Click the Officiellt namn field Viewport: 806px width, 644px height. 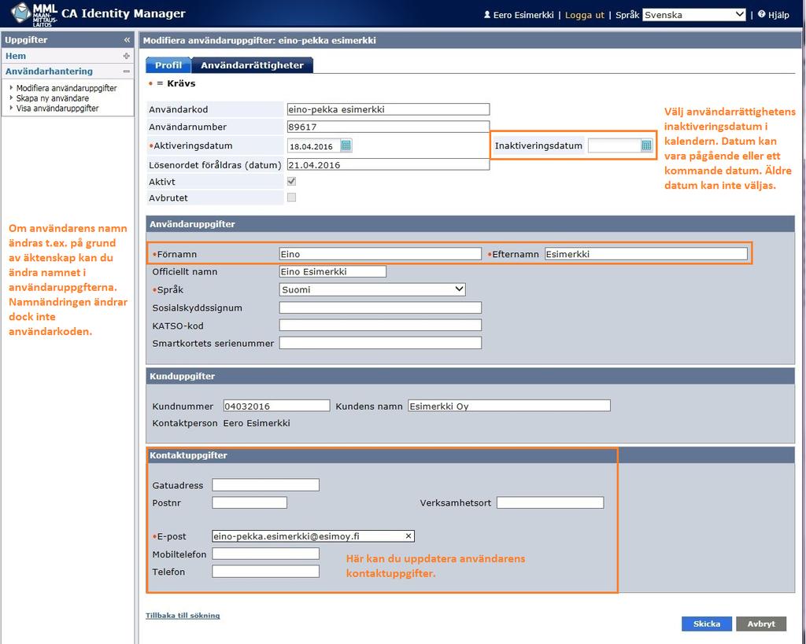click(x=333, y=271)
